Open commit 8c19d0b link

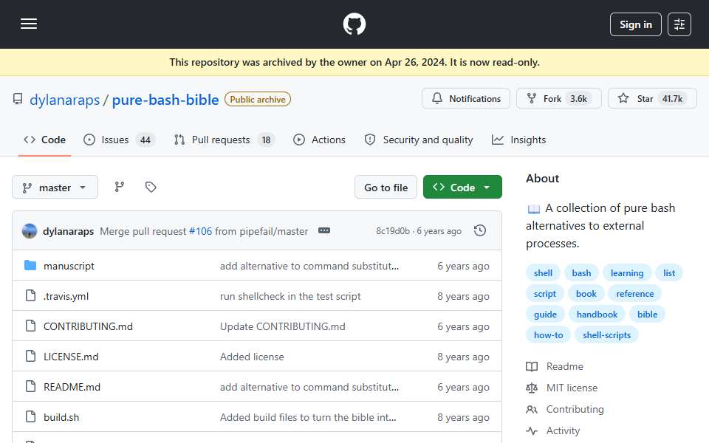393,231
